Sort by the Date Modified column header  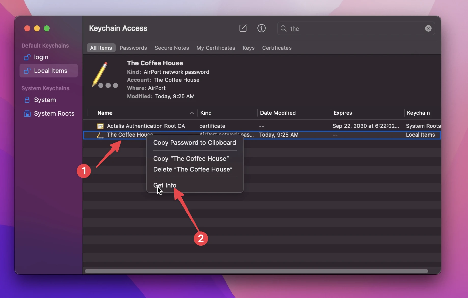click(278, 113)
